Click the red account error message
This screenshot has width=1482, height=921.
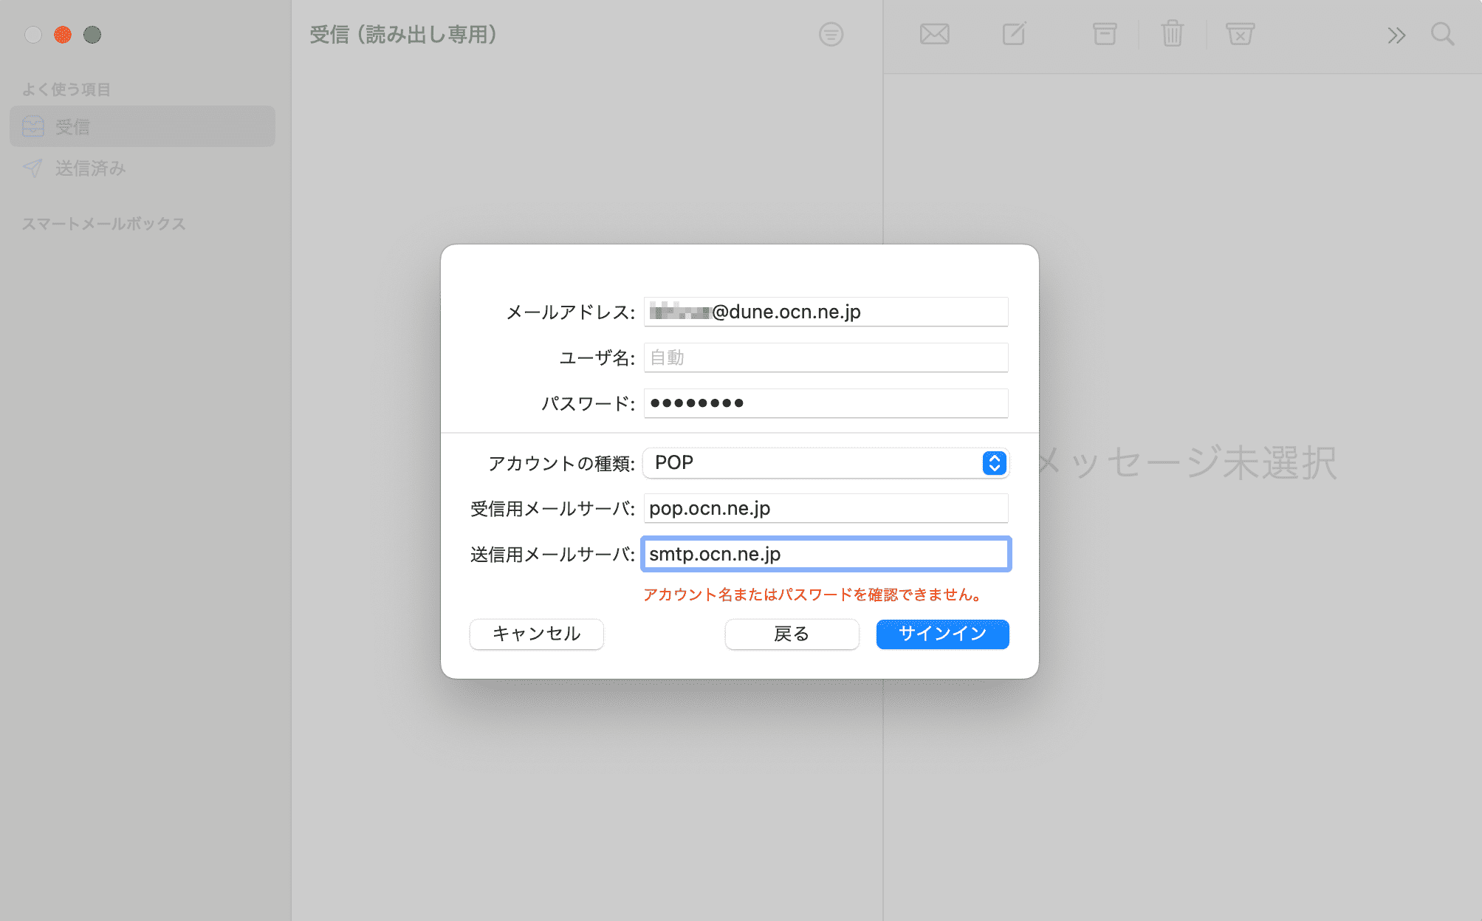point(812,595)
